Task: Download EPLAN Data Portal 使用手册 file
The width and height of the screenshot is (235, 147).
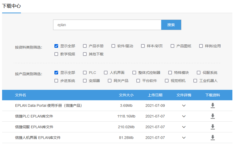Action: pyautogui.click(x=213, y=105)
